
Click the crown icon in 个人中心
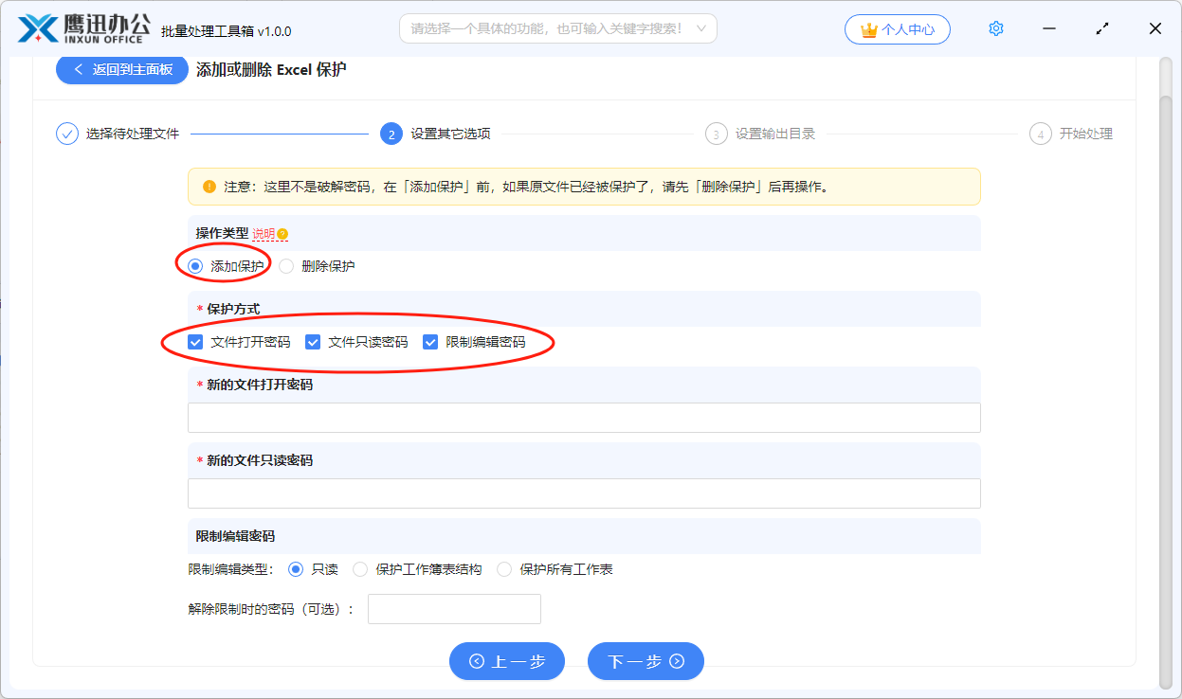click(870, 28)
